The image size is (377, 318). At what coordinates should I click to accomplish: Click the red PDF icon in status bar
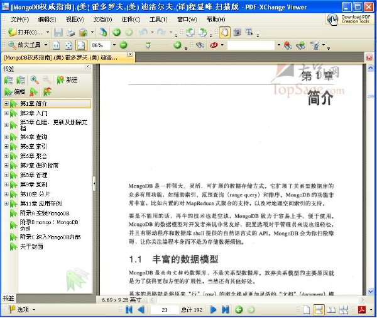[x=362, y=310]
